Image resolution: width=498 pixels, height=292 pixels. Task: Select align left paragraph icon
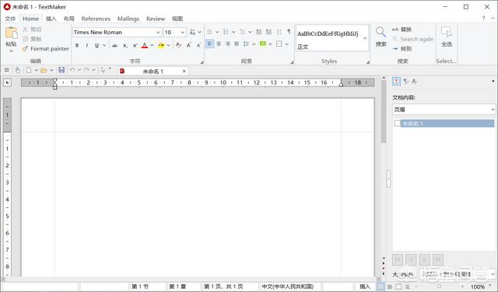pyautogui.click(x=209, y=44)
